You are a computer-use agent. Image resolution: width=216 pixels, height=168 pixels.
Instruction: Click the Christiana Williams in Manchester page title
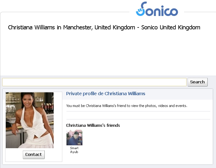104,27
